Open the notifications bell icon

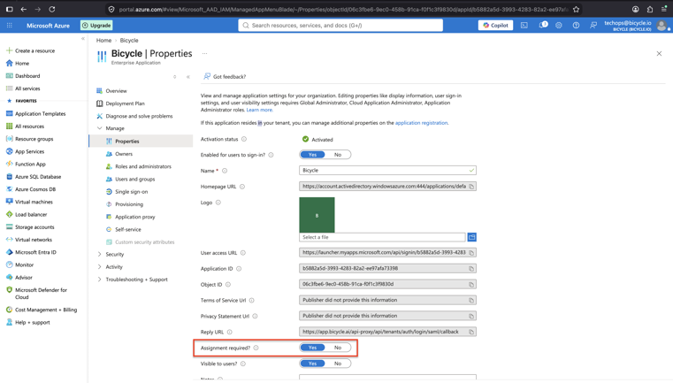[543, 25]
